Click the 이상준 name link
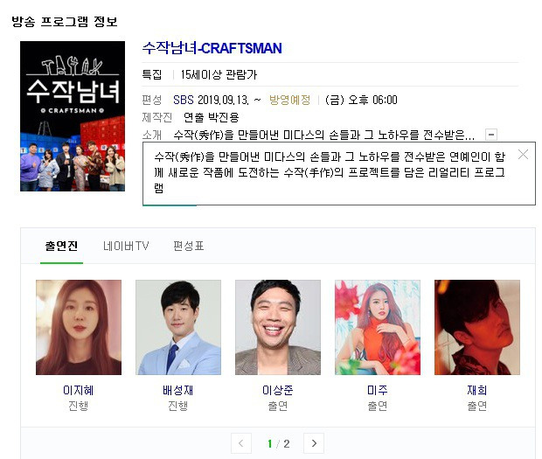This screenshot has width=542, height=459. pyautogui.click(x=278, y=390)
